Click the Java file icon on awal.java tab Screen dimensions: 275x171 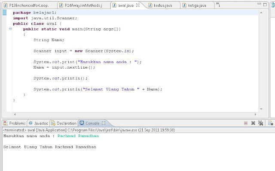(114, 5)
